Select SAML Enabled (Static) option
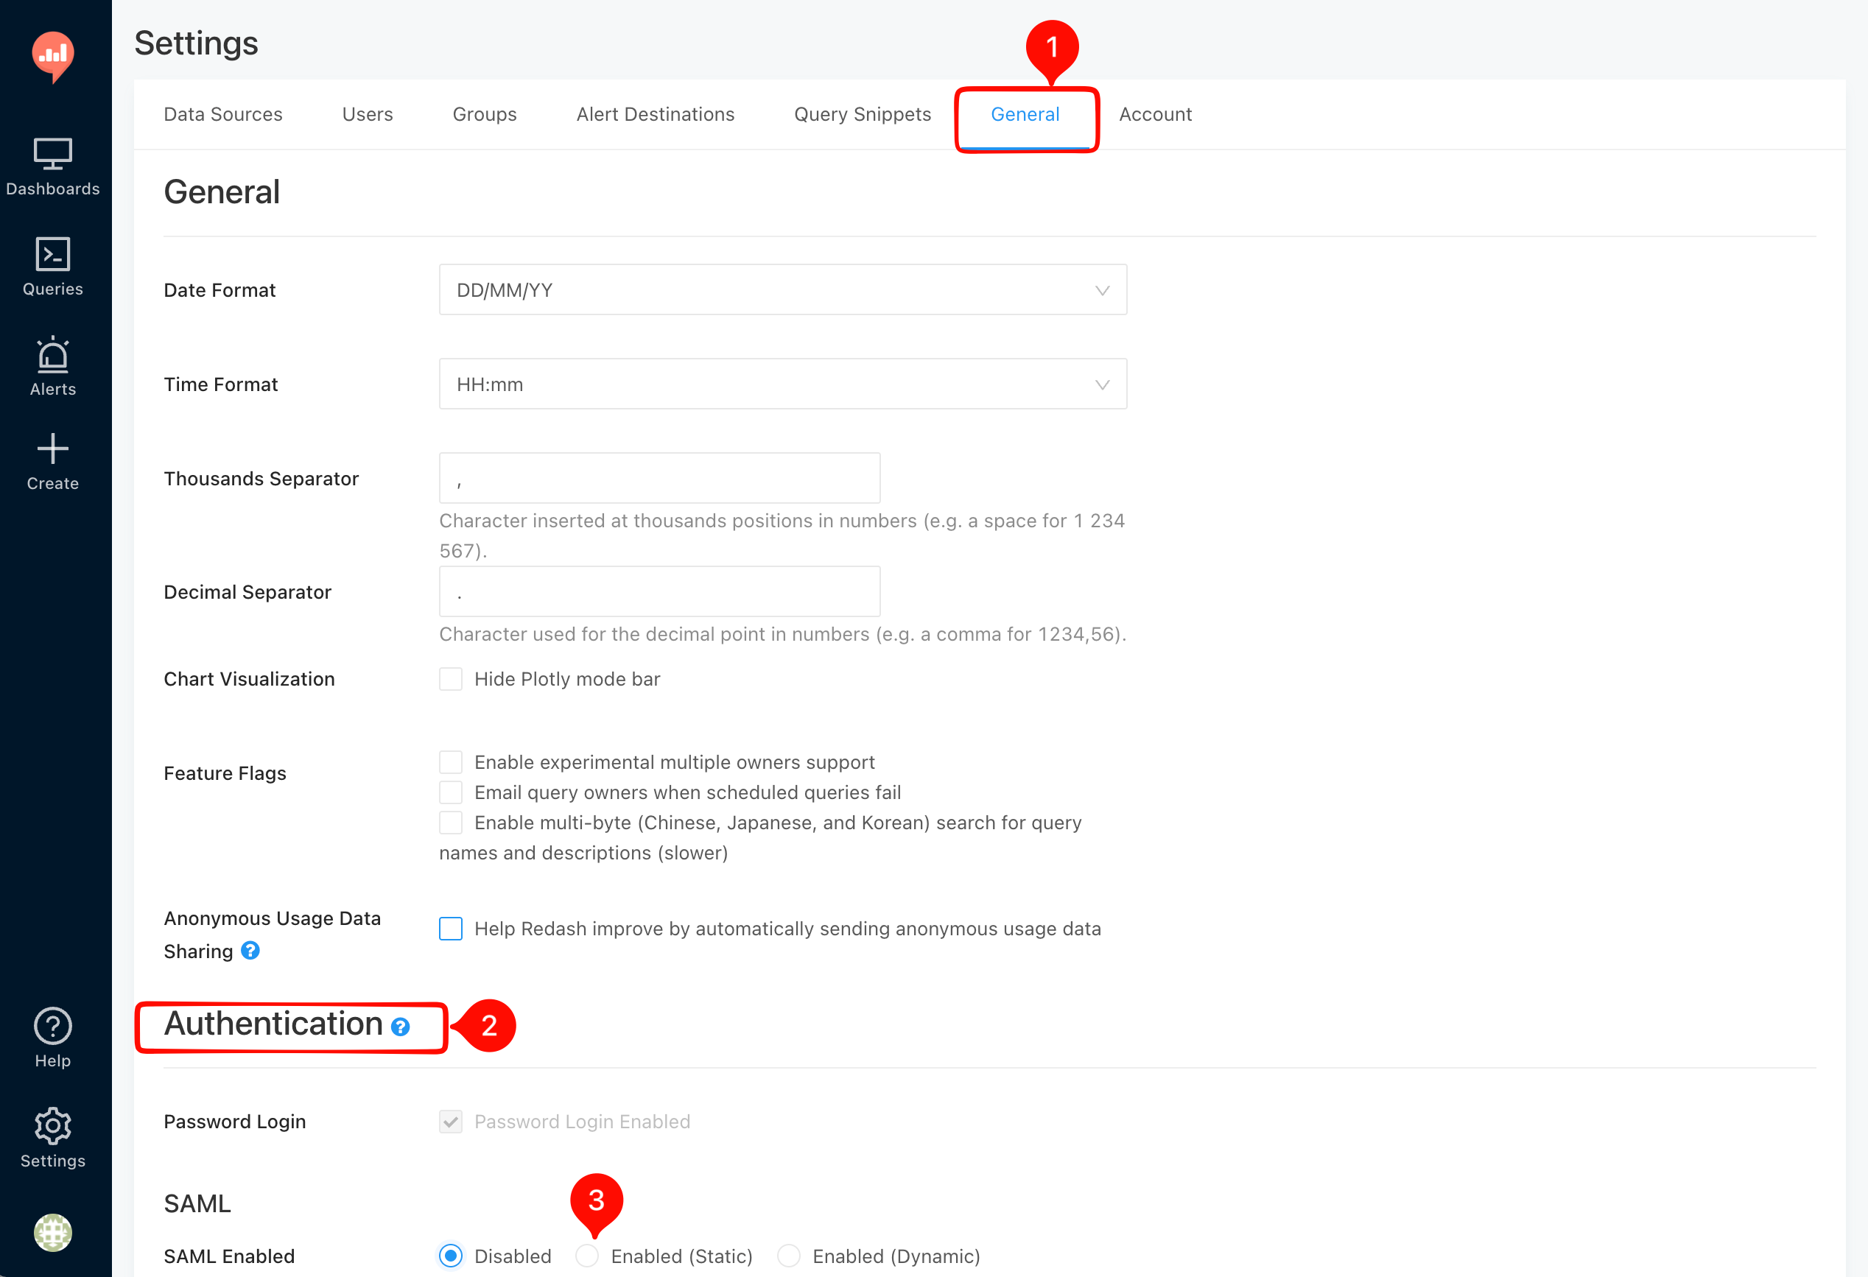The height and width of the screenshot is (1277, 1868). [x=588, y=1256]
